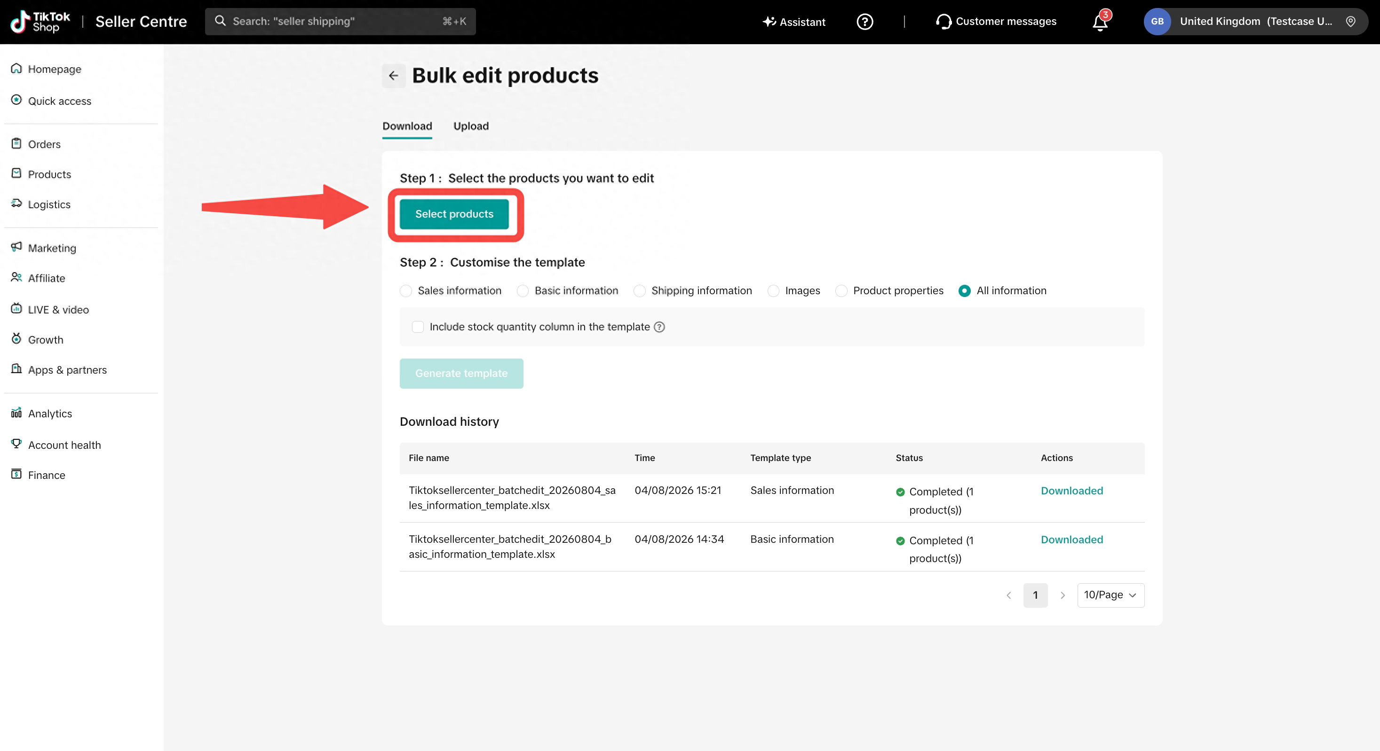Open the help question mark icon
The image size is (1380, 751).
pyautogui.click(x=864, y=22)
